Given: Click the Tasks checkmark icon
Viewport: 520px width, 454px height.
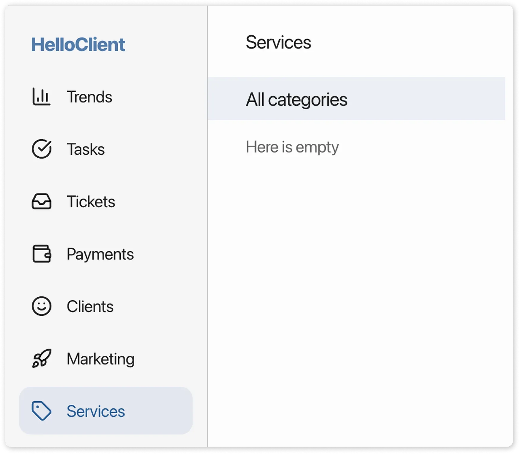Looking at the screenshot, I should point(42,149).
